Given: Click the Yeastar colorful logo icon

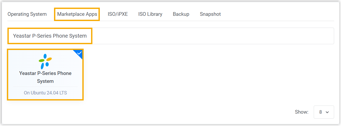Looking at the screenshot, I should point(45,61).
